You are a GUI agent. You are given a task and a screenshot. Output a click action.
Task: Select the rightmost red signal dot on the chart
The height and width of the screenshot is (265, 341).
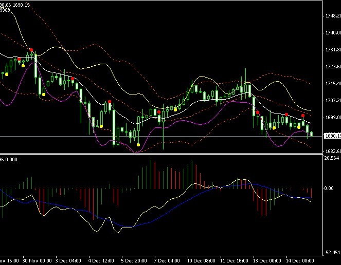click(303, 116)
